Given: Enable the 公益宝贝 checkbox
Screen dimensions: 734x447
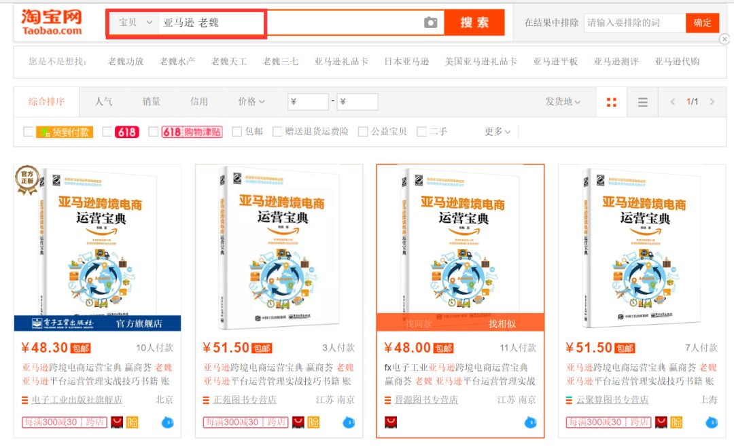Looking at the screenshot, I should click(363, 132).
